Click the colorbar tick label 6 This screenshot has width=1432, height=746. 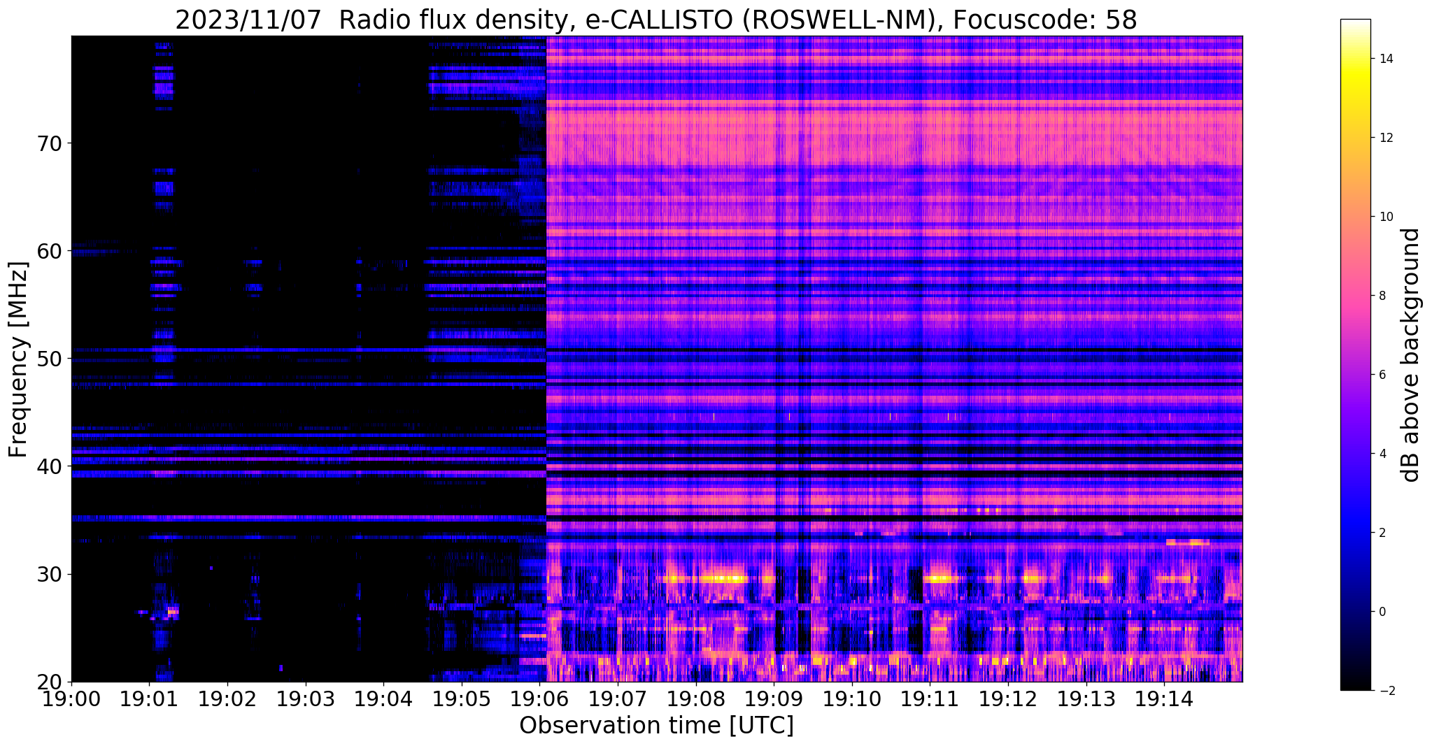pos(1382,375)
